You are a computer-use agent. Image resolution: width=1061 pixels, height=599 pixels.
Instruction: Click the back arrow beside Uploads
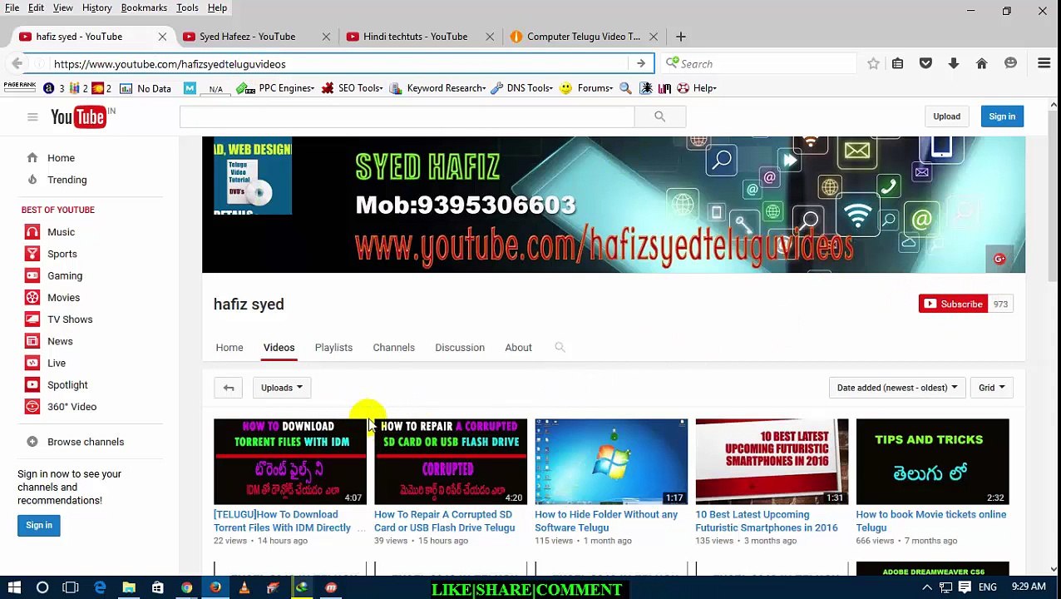pyautogui.click(x=229, y=388)
